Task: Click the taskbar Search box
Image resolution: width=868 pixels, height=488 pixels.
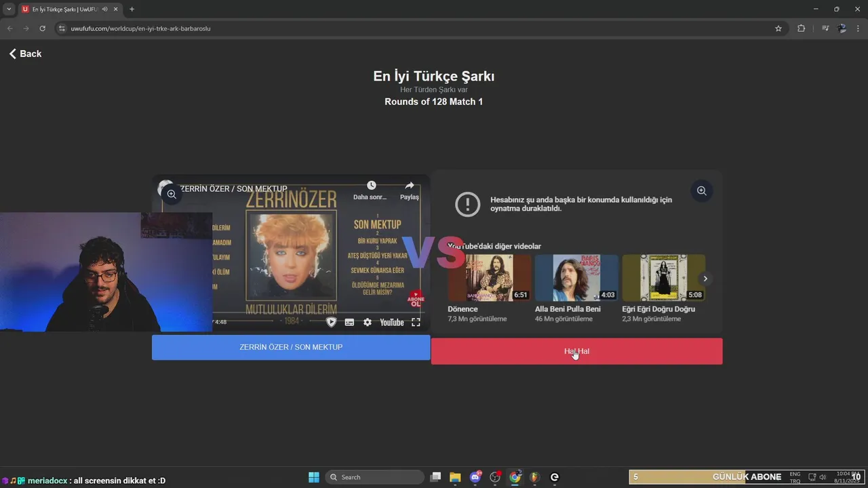Action: 374,477
